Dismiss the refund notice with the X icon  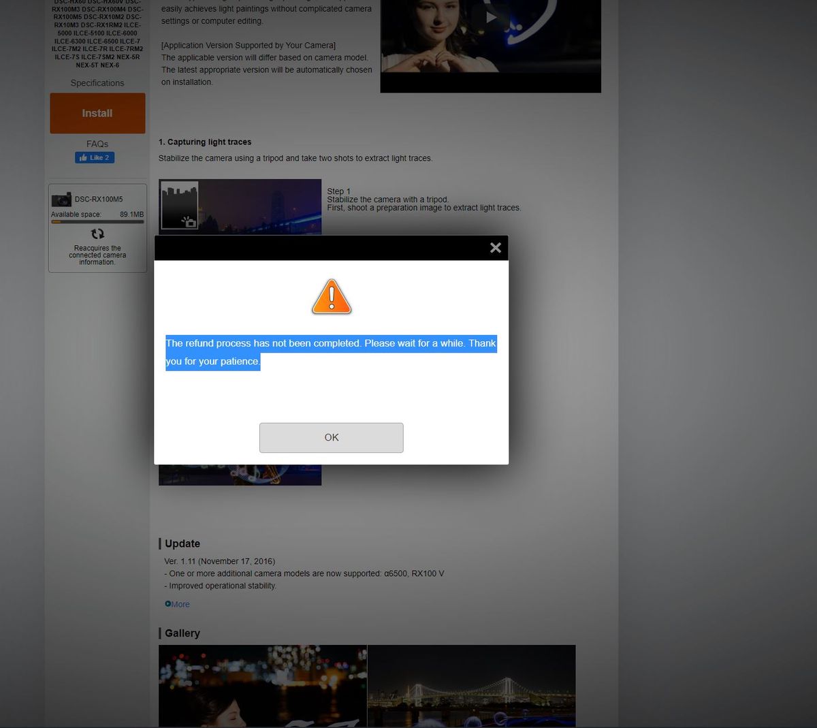(495, 247)
